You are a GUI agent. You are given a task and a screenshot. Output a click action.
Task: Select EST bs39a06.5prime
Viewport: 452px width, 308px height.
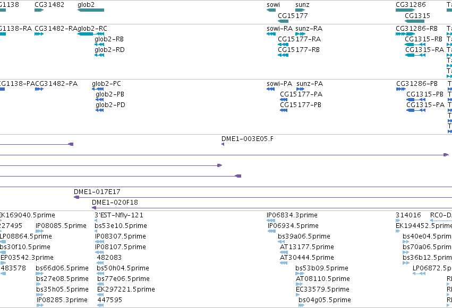click(282, 242)
